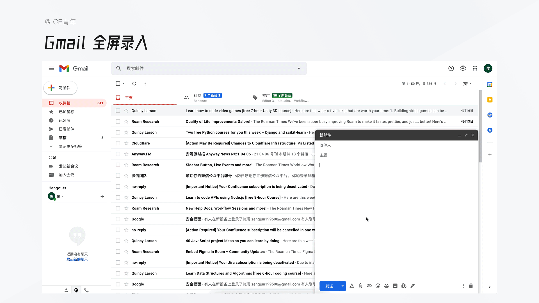Open more options in the compose window

click(463, 286)
